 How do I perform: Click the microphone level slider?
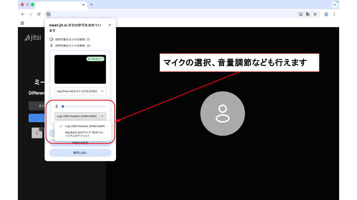[84, 106]
